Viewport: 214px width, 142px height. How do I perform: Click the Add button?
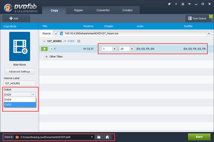pyautogui.click(x=16, y=18)
